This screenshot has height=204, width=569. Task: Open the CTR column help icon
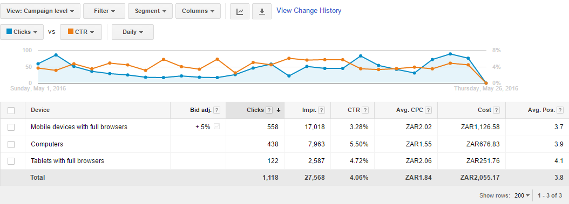365,110
